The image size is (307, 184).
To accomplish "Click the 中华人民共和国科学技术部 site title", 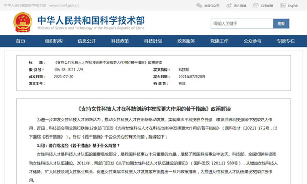I will click(91, 20).
